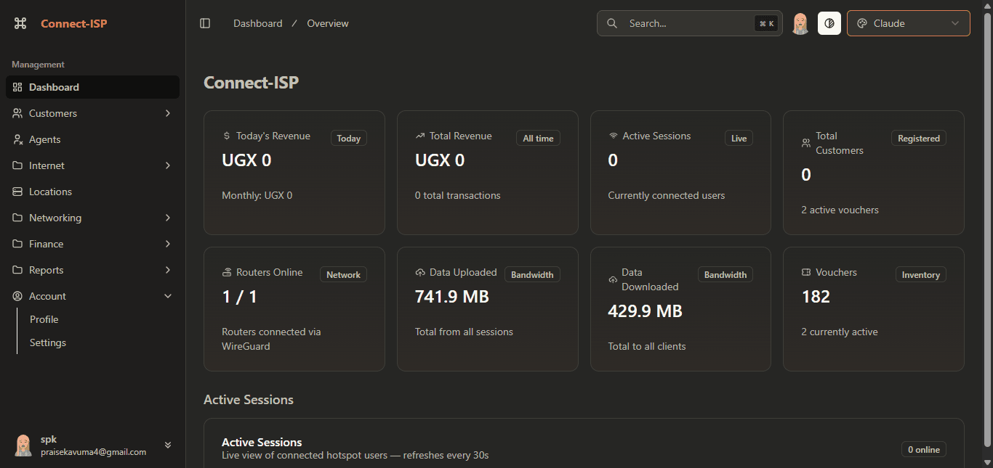Select the Customers people icon in sidebar
Viewport: 993px width, 468px height.
[16, 113]
